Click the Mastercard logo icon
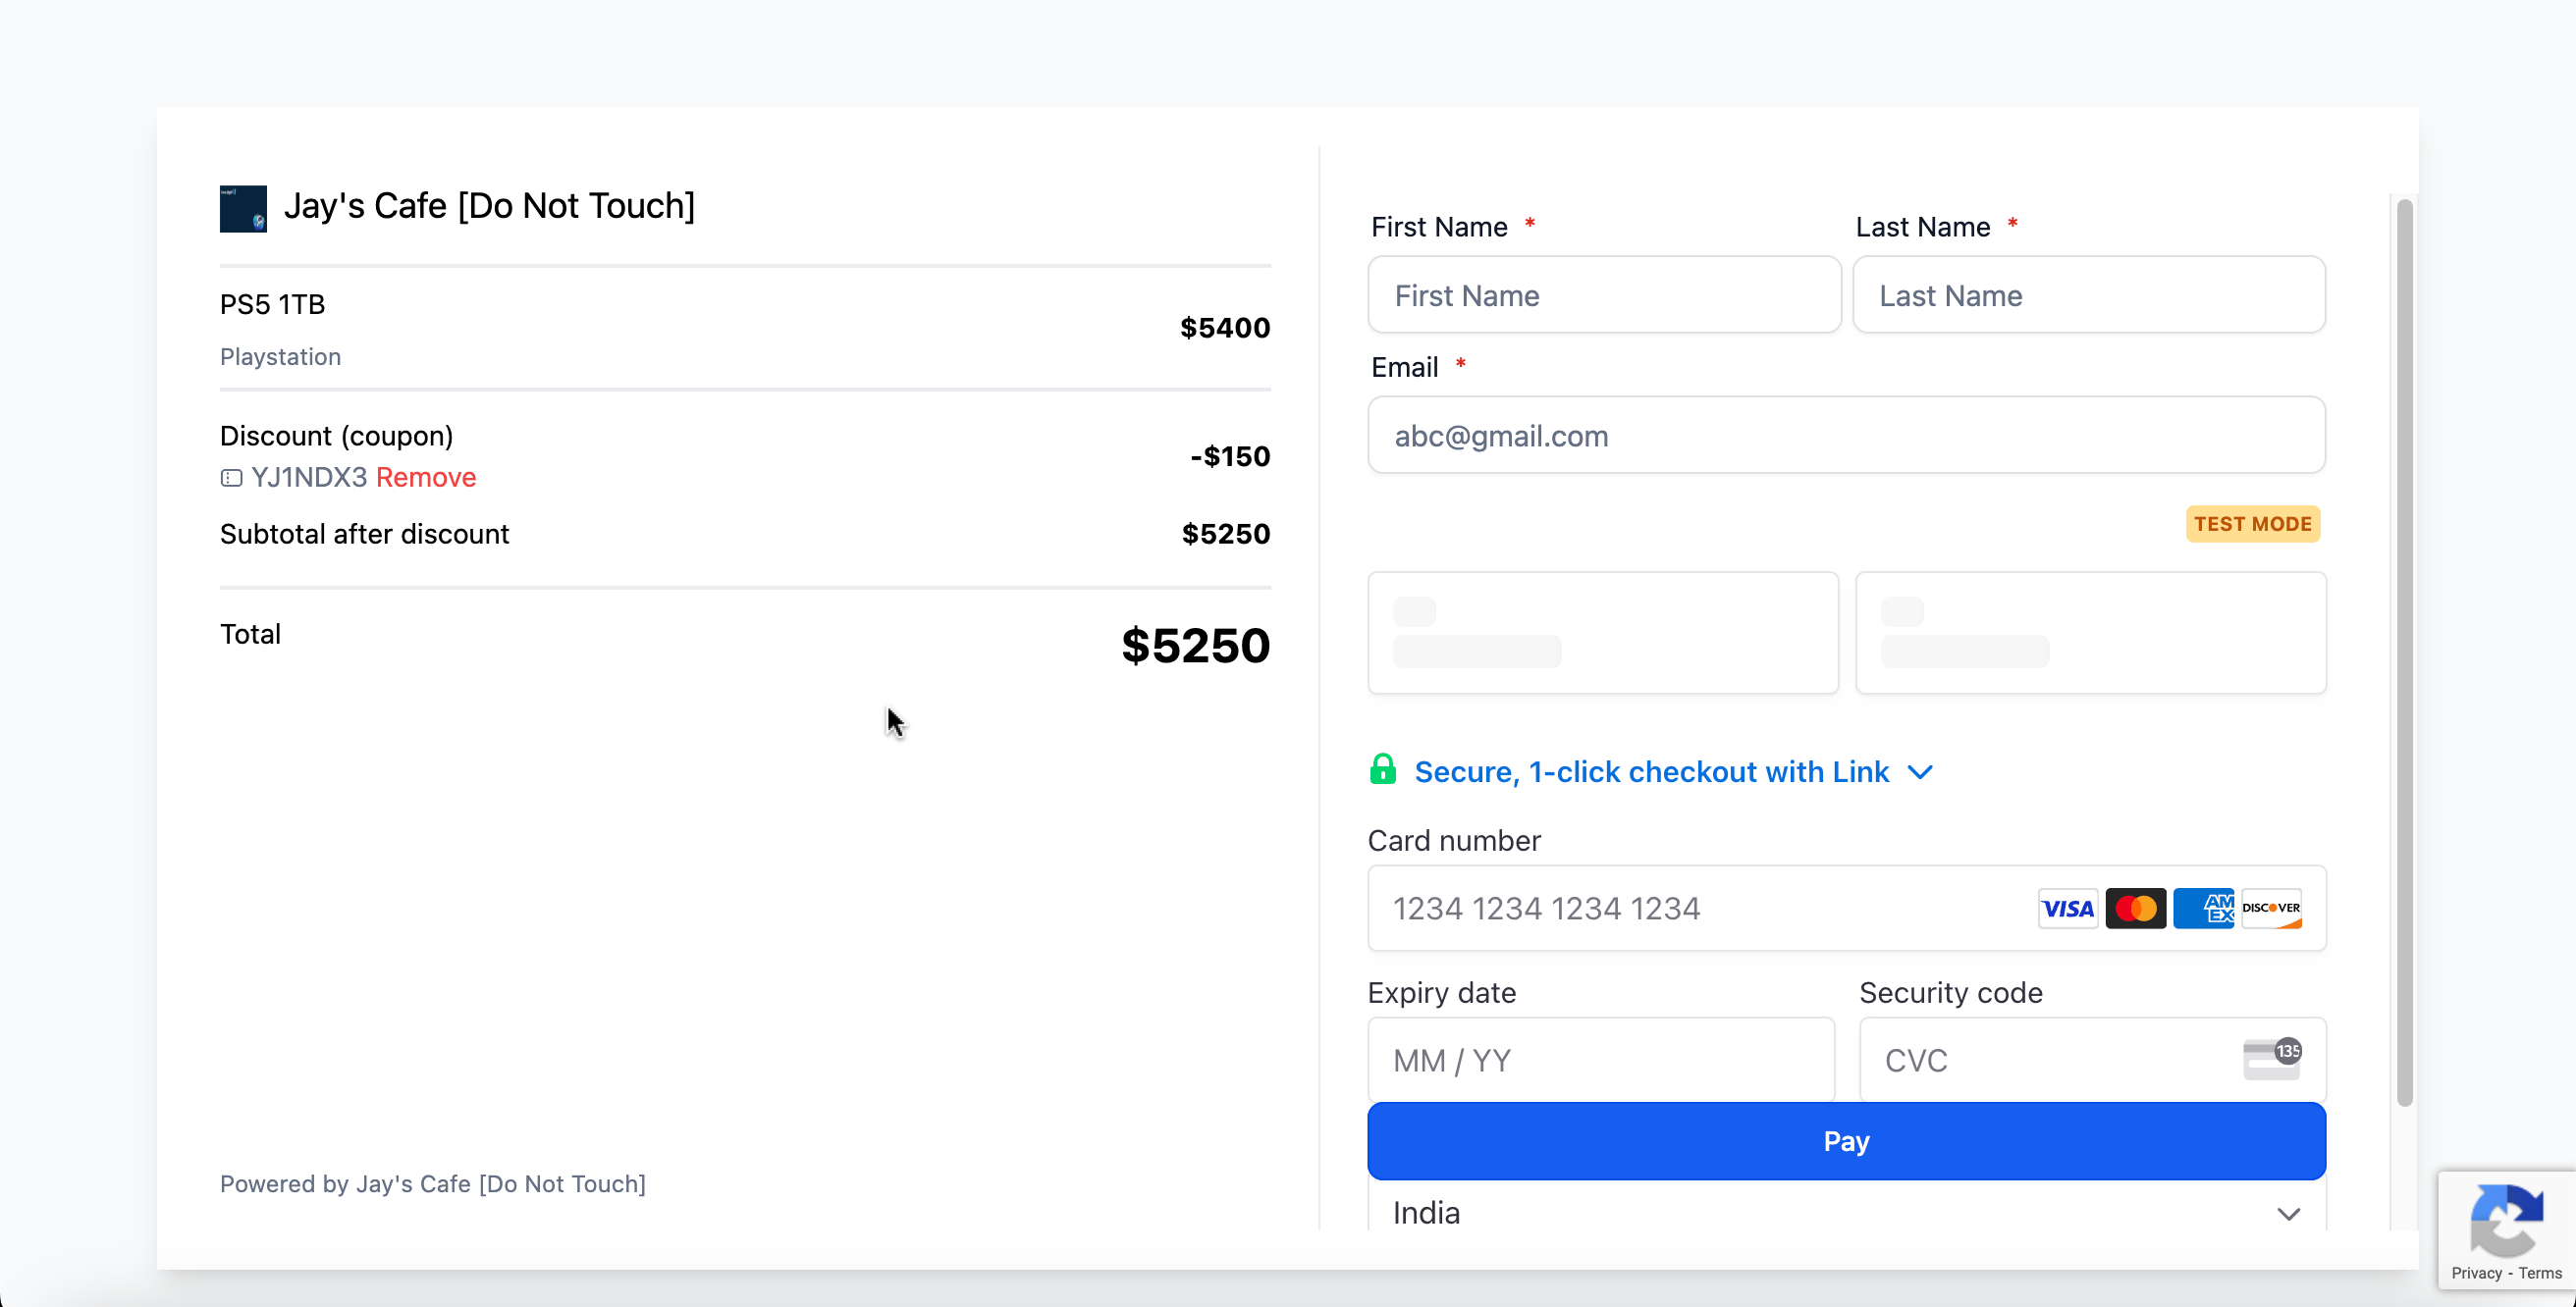2576x1307 pixels. click(x=2135, y=909)
